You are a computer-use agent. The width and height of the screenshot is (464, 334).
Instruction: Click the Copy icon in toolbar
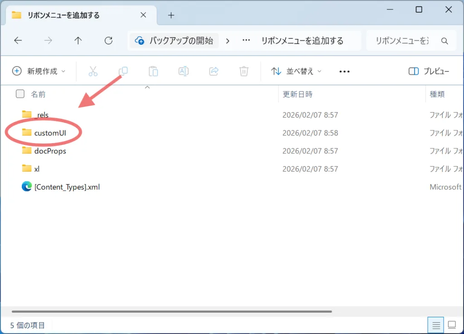tap(123, 71)
